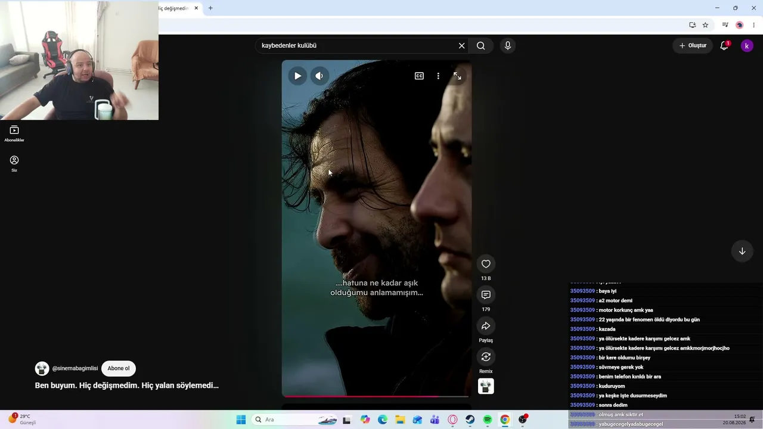Screen dimensions: 763x429
Task: Click chat message 'motor korkunç amk yaa'
Action: click(x=626, y=310)
